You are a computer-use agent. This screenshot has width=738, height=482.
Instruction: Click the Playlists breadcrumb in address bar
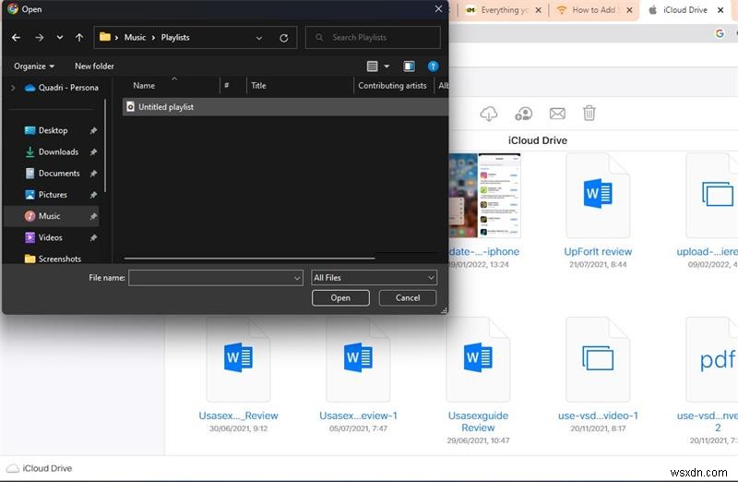175,37
